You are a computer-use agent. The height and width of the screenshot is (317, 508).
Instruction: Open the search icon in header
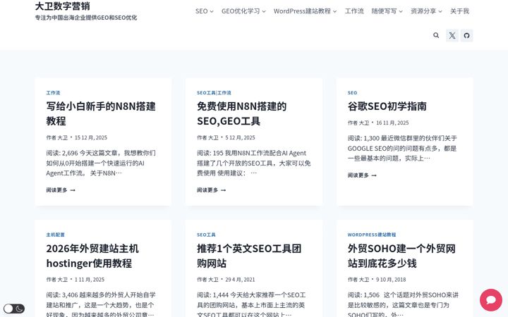click(x=436, y=35)
